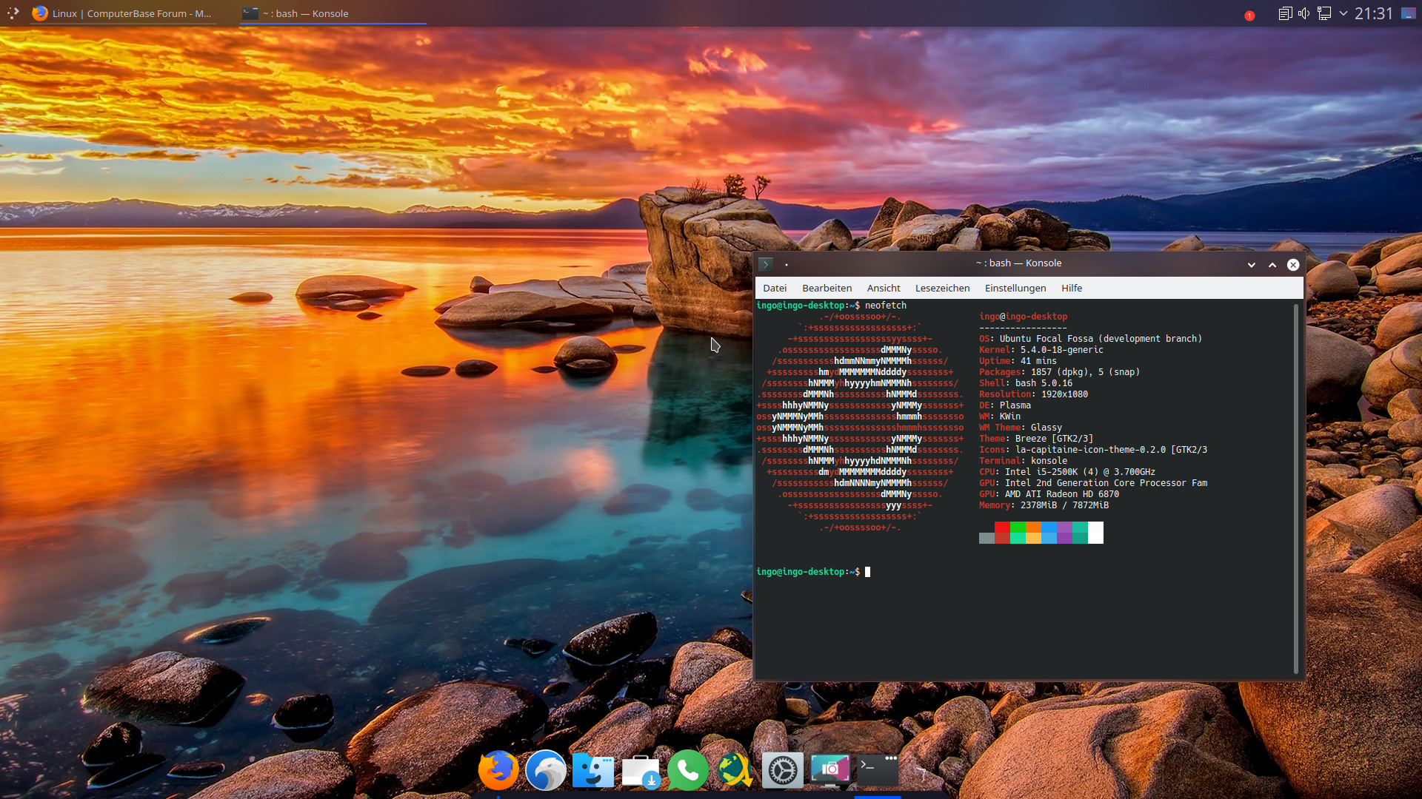Launch the screenshot tool from dock

click(830, 770)
